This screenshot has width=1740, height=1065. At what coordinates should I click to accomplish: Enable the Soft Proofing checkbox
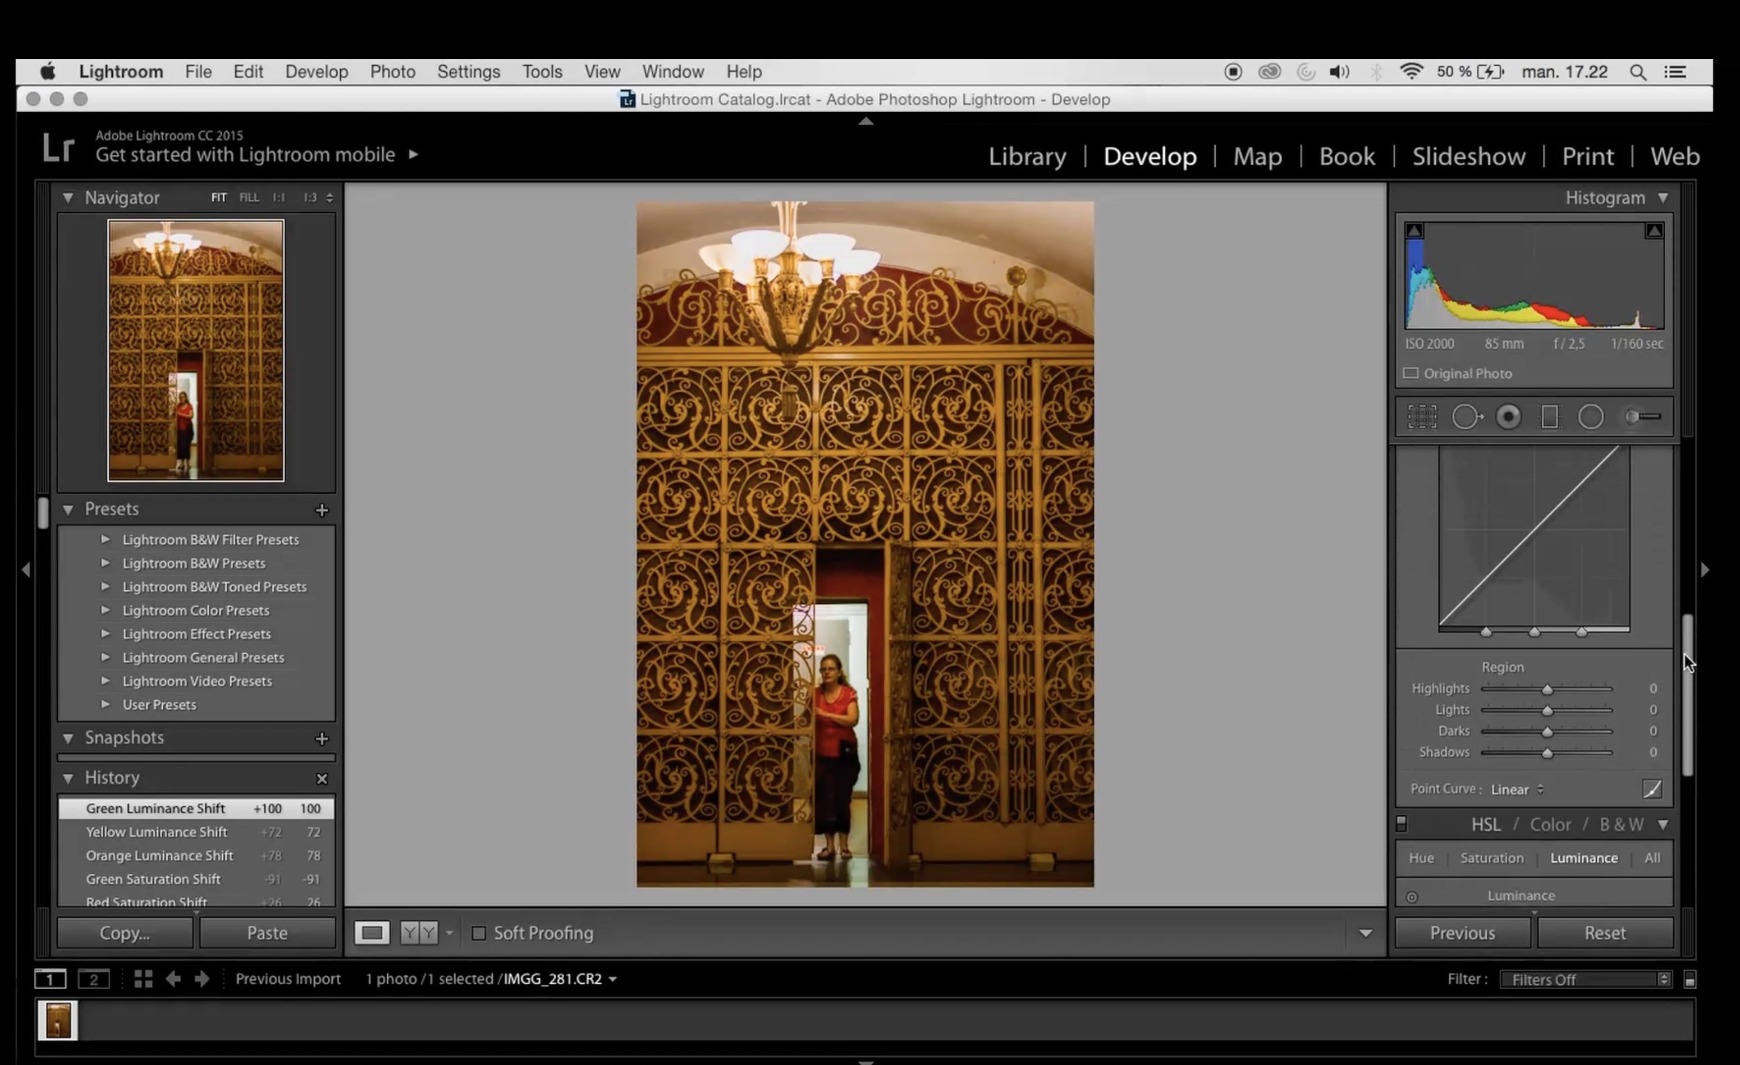pos(479,933)
